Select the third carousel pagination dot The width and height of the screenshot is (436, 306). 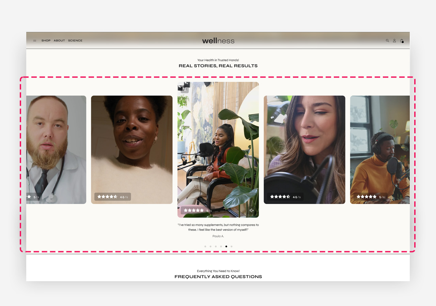coord(216,247)
